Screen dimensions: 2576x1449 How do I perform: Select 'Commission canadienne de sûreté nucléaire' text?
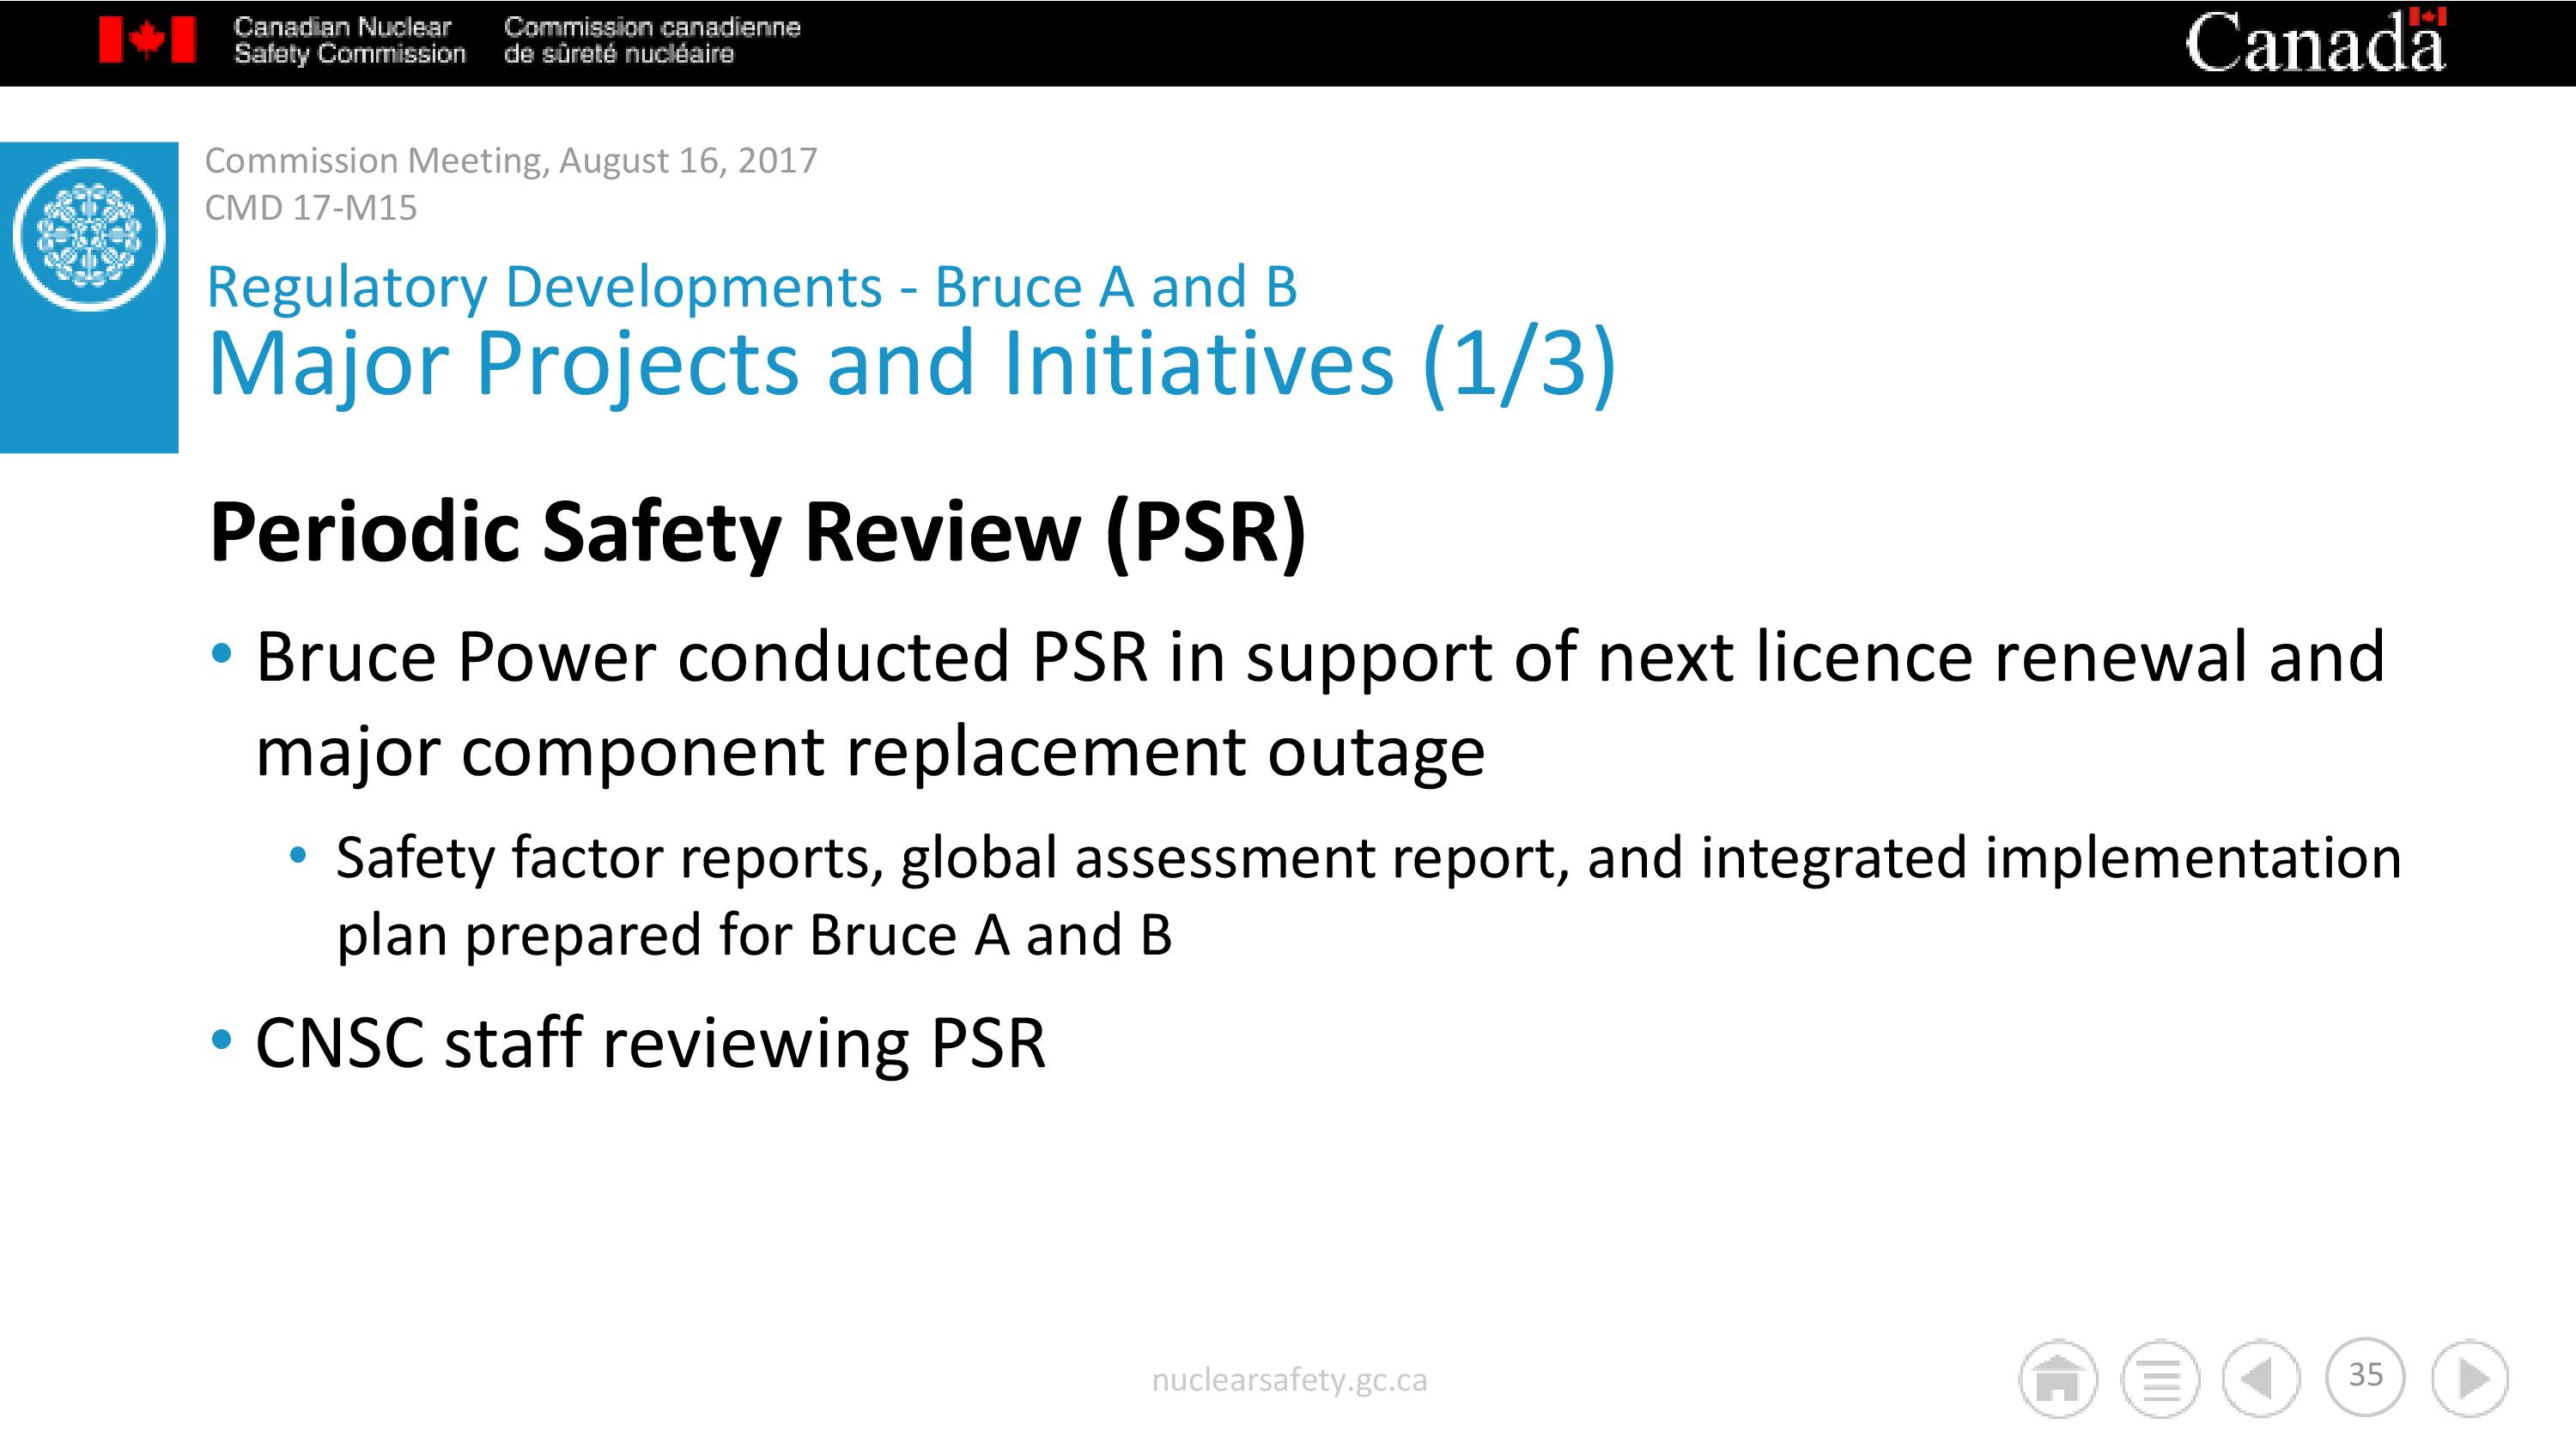652,40
